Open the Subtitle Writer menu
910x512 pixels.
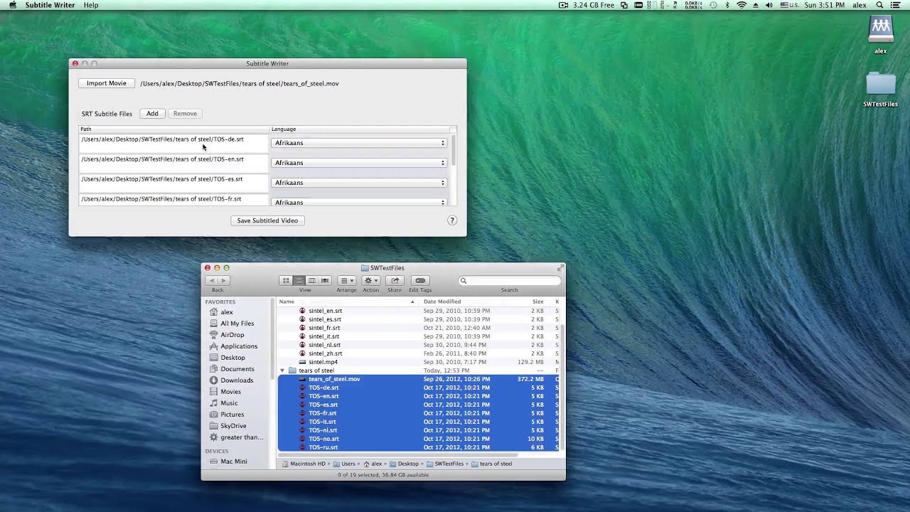pos(50,5)
